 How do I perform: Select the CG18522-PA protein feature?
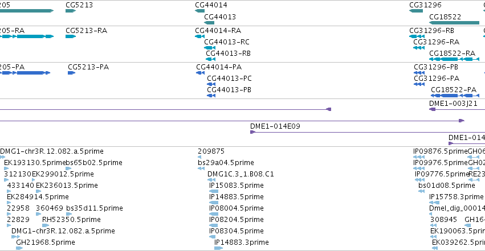455,96
